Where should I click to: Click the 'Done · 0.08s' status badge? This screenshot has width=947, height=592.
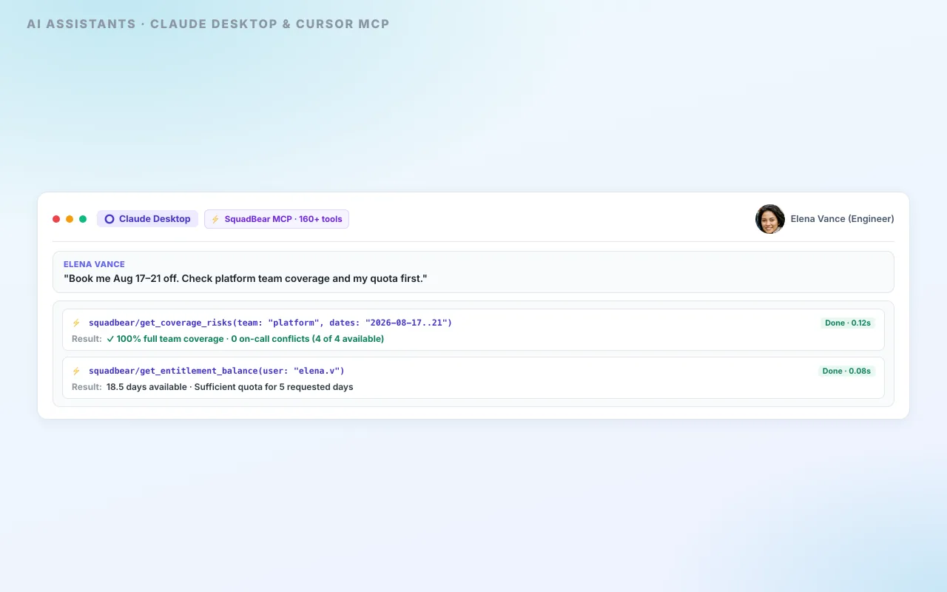coord(846,371)
